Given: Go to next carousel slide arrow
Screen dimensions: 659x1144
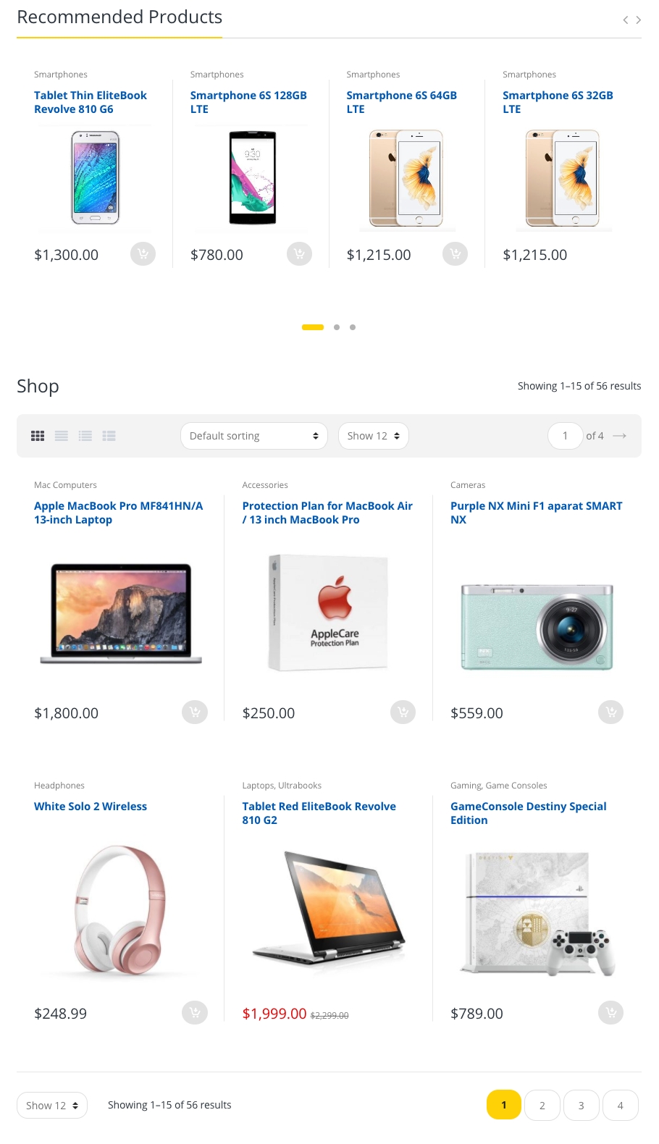Looking at the screenshot, I should pos(639,20).
